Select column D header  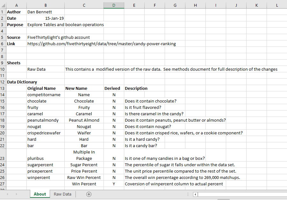pos(114,5)
